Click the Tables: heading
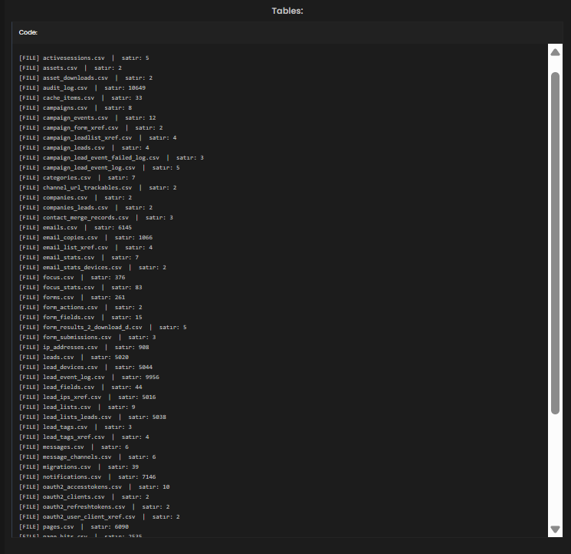571x554 pixels. [x=287, y=11]
